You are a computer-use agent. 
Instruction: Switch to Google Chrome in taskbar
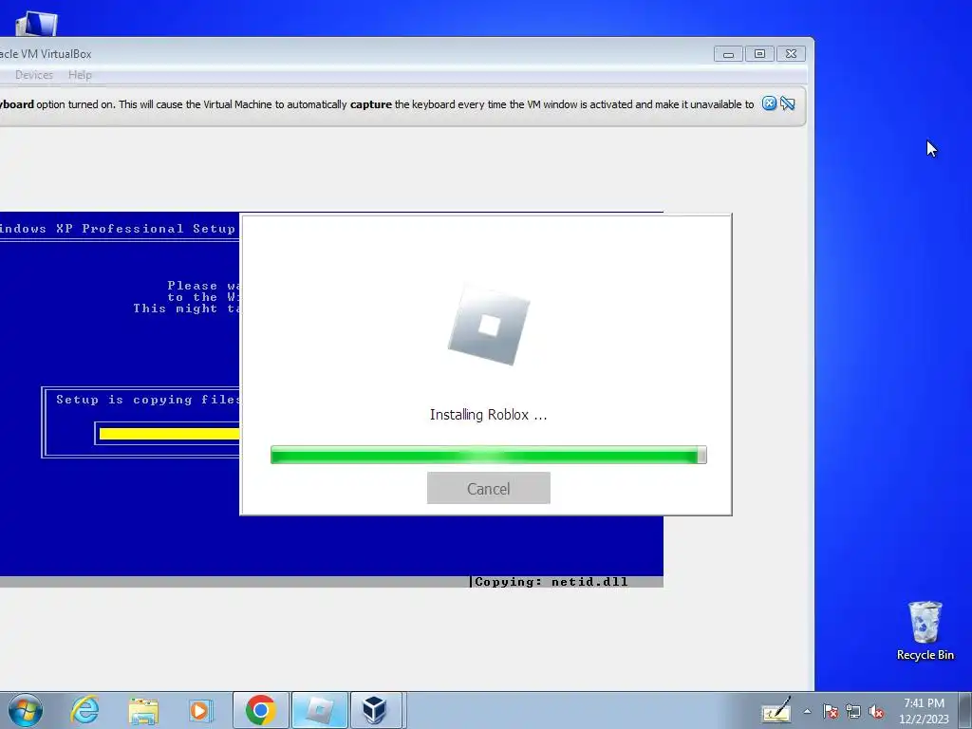point(261,710)
